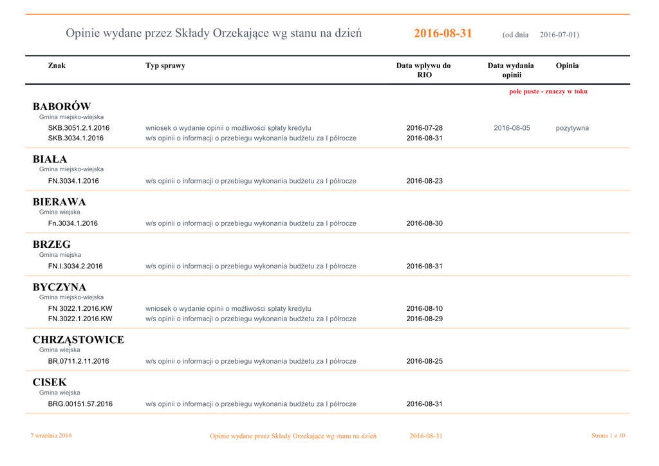Select the BYCZYNA section heading
This screenshot has height=466, width=659.
point(59,286)
